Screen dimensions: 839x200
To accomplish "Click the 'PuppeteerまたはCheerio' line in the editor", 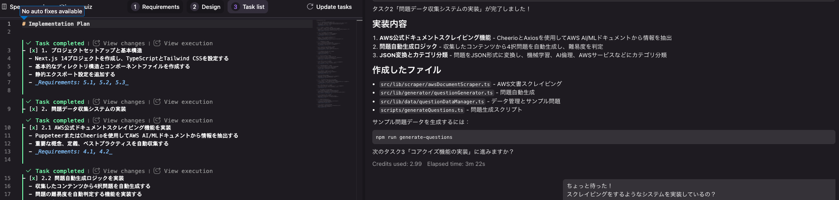I will pyautogui.click(x=133, y=136).
